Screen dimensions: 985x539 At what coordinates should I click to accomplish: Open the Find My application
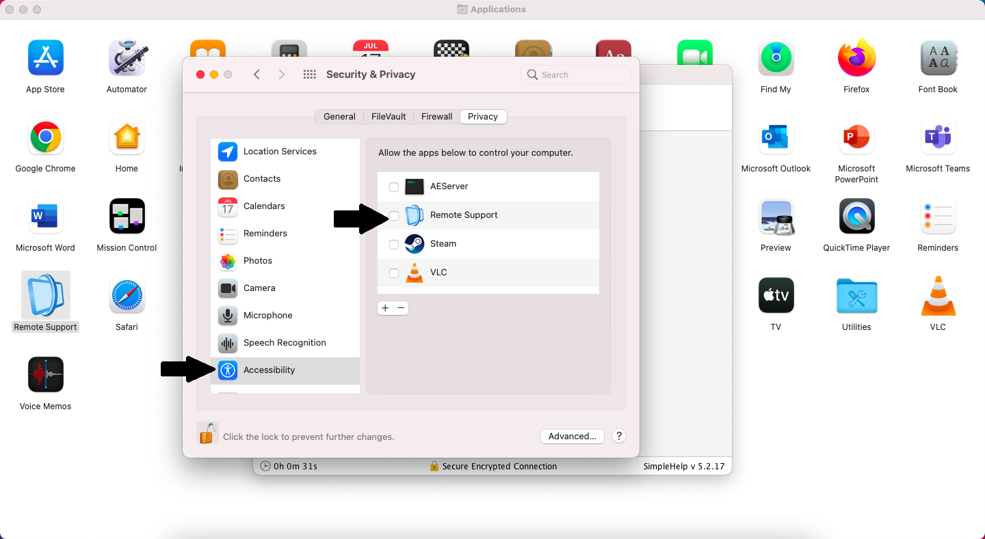click(776, 58)
